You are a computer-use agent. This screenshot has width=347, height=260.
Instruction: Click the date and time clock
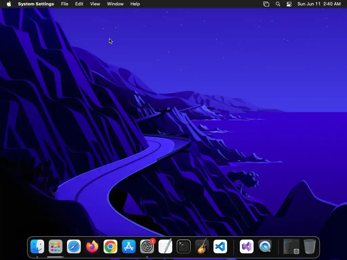[x=319, y=4]
